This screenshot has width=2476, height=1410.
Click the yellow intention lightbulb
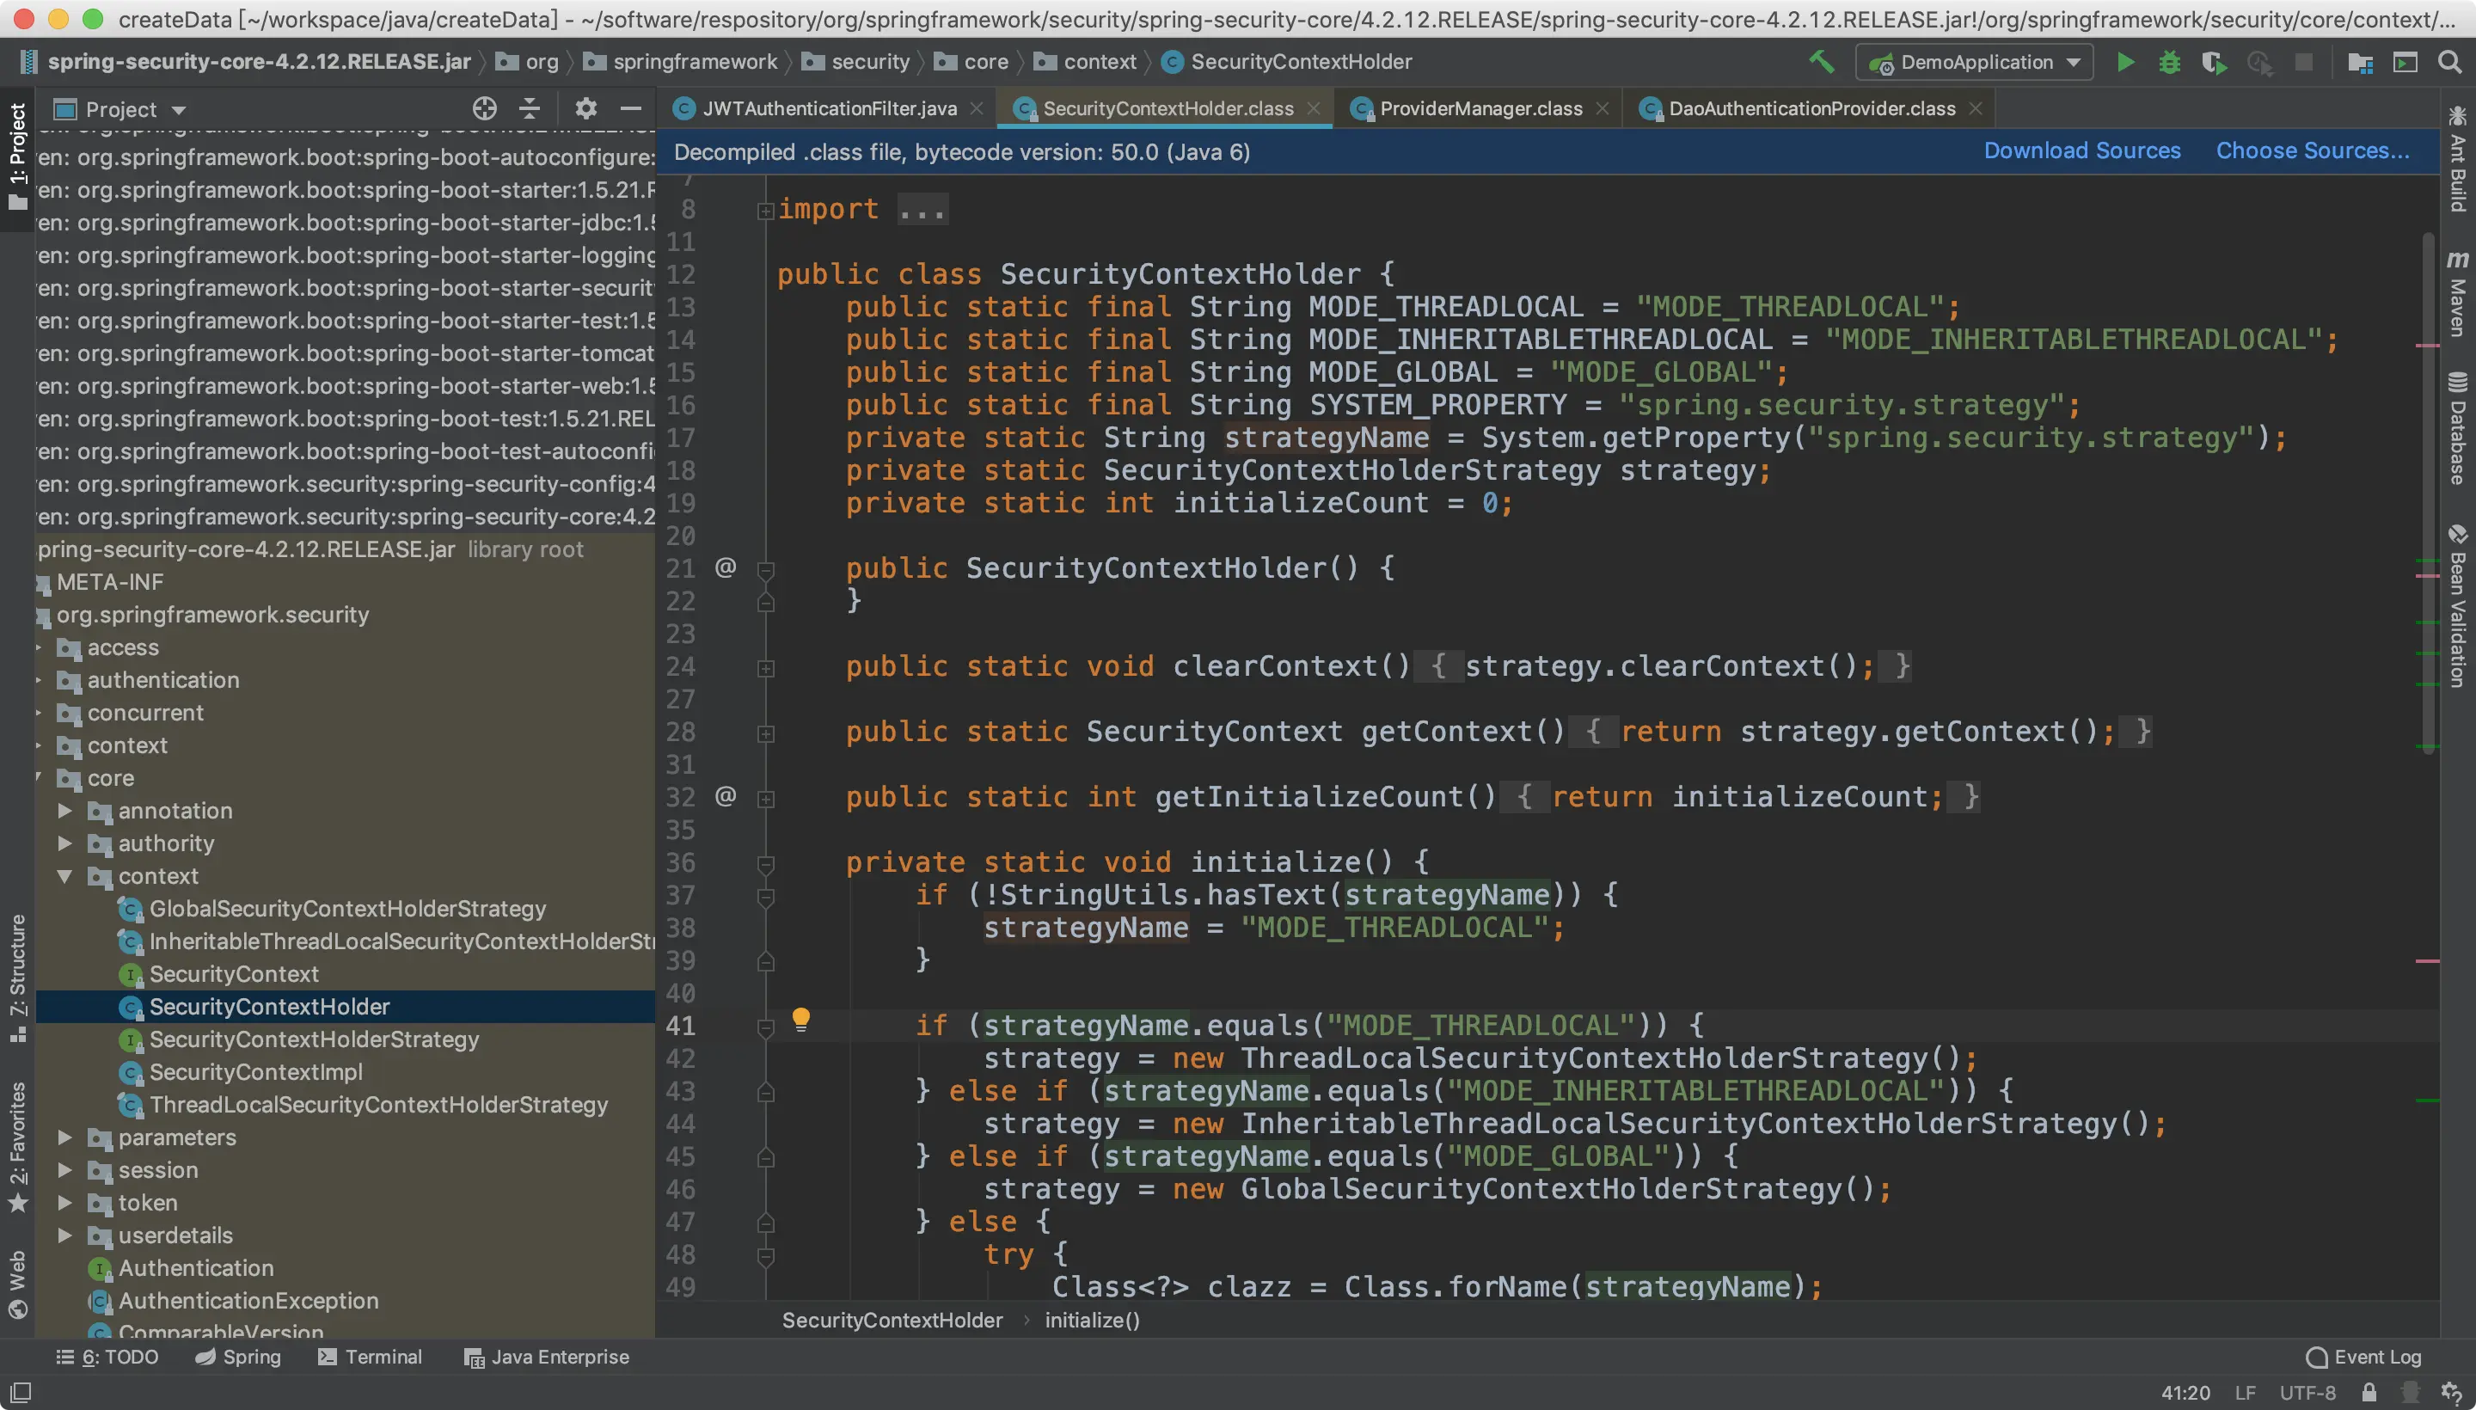click(800, 1019)
